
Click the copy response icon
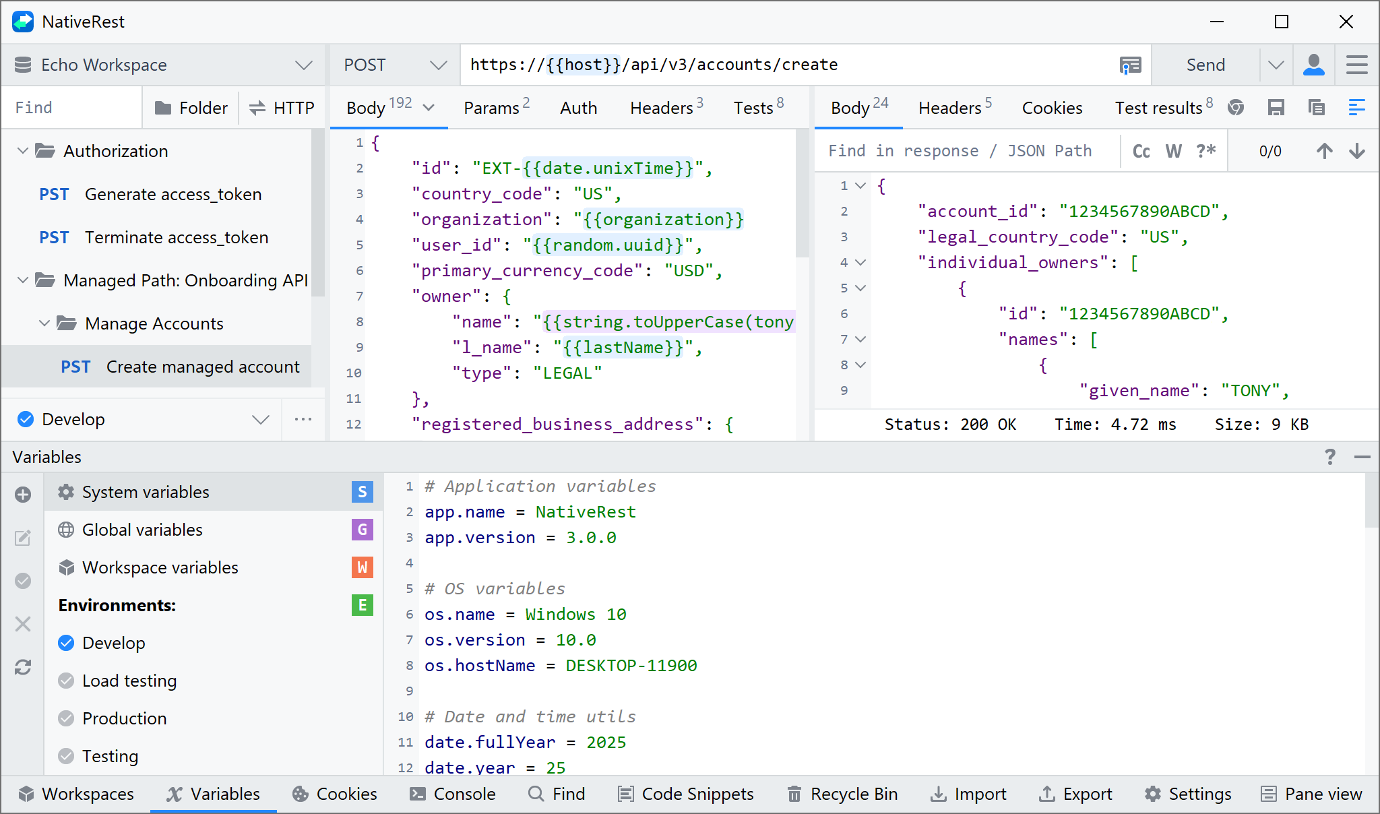[1316, 108]
